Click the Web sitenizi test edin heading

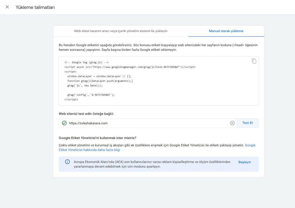86,114
